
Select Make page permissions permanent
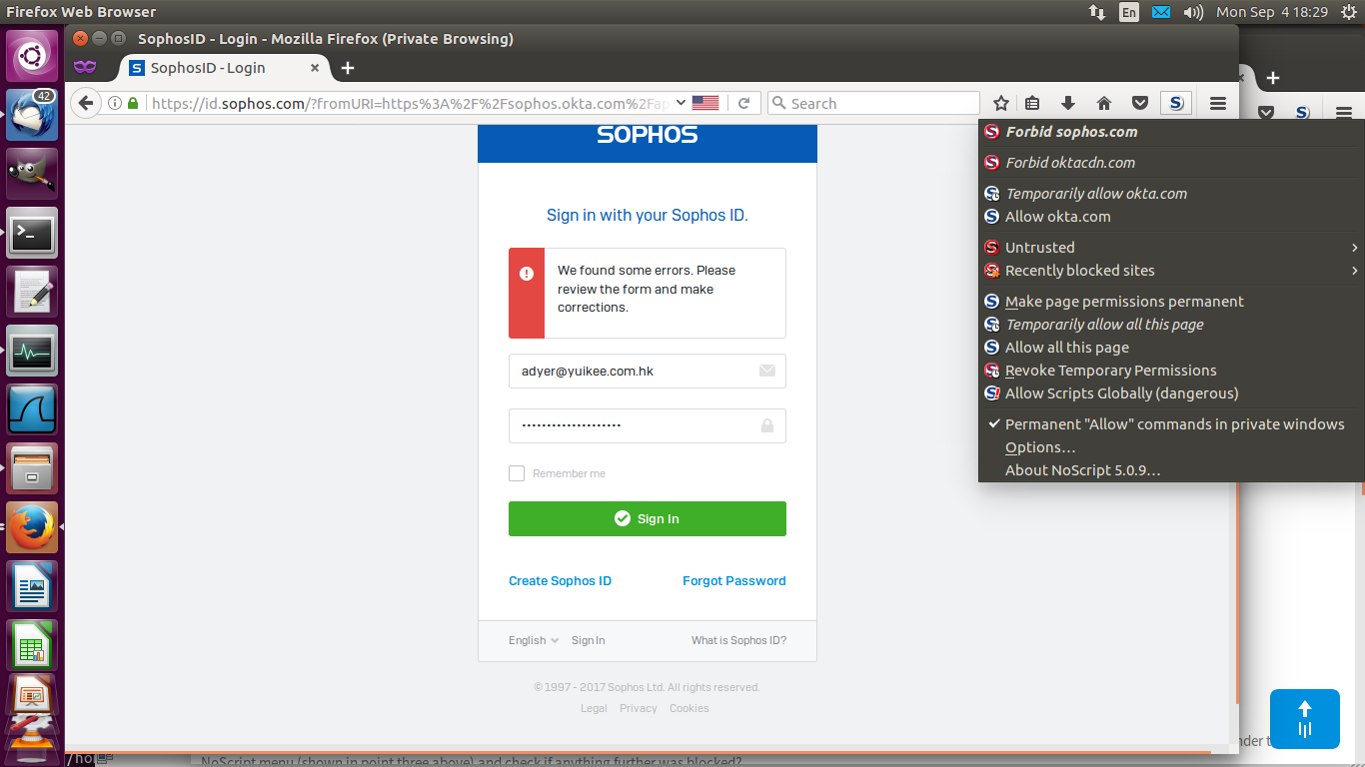1171,302
